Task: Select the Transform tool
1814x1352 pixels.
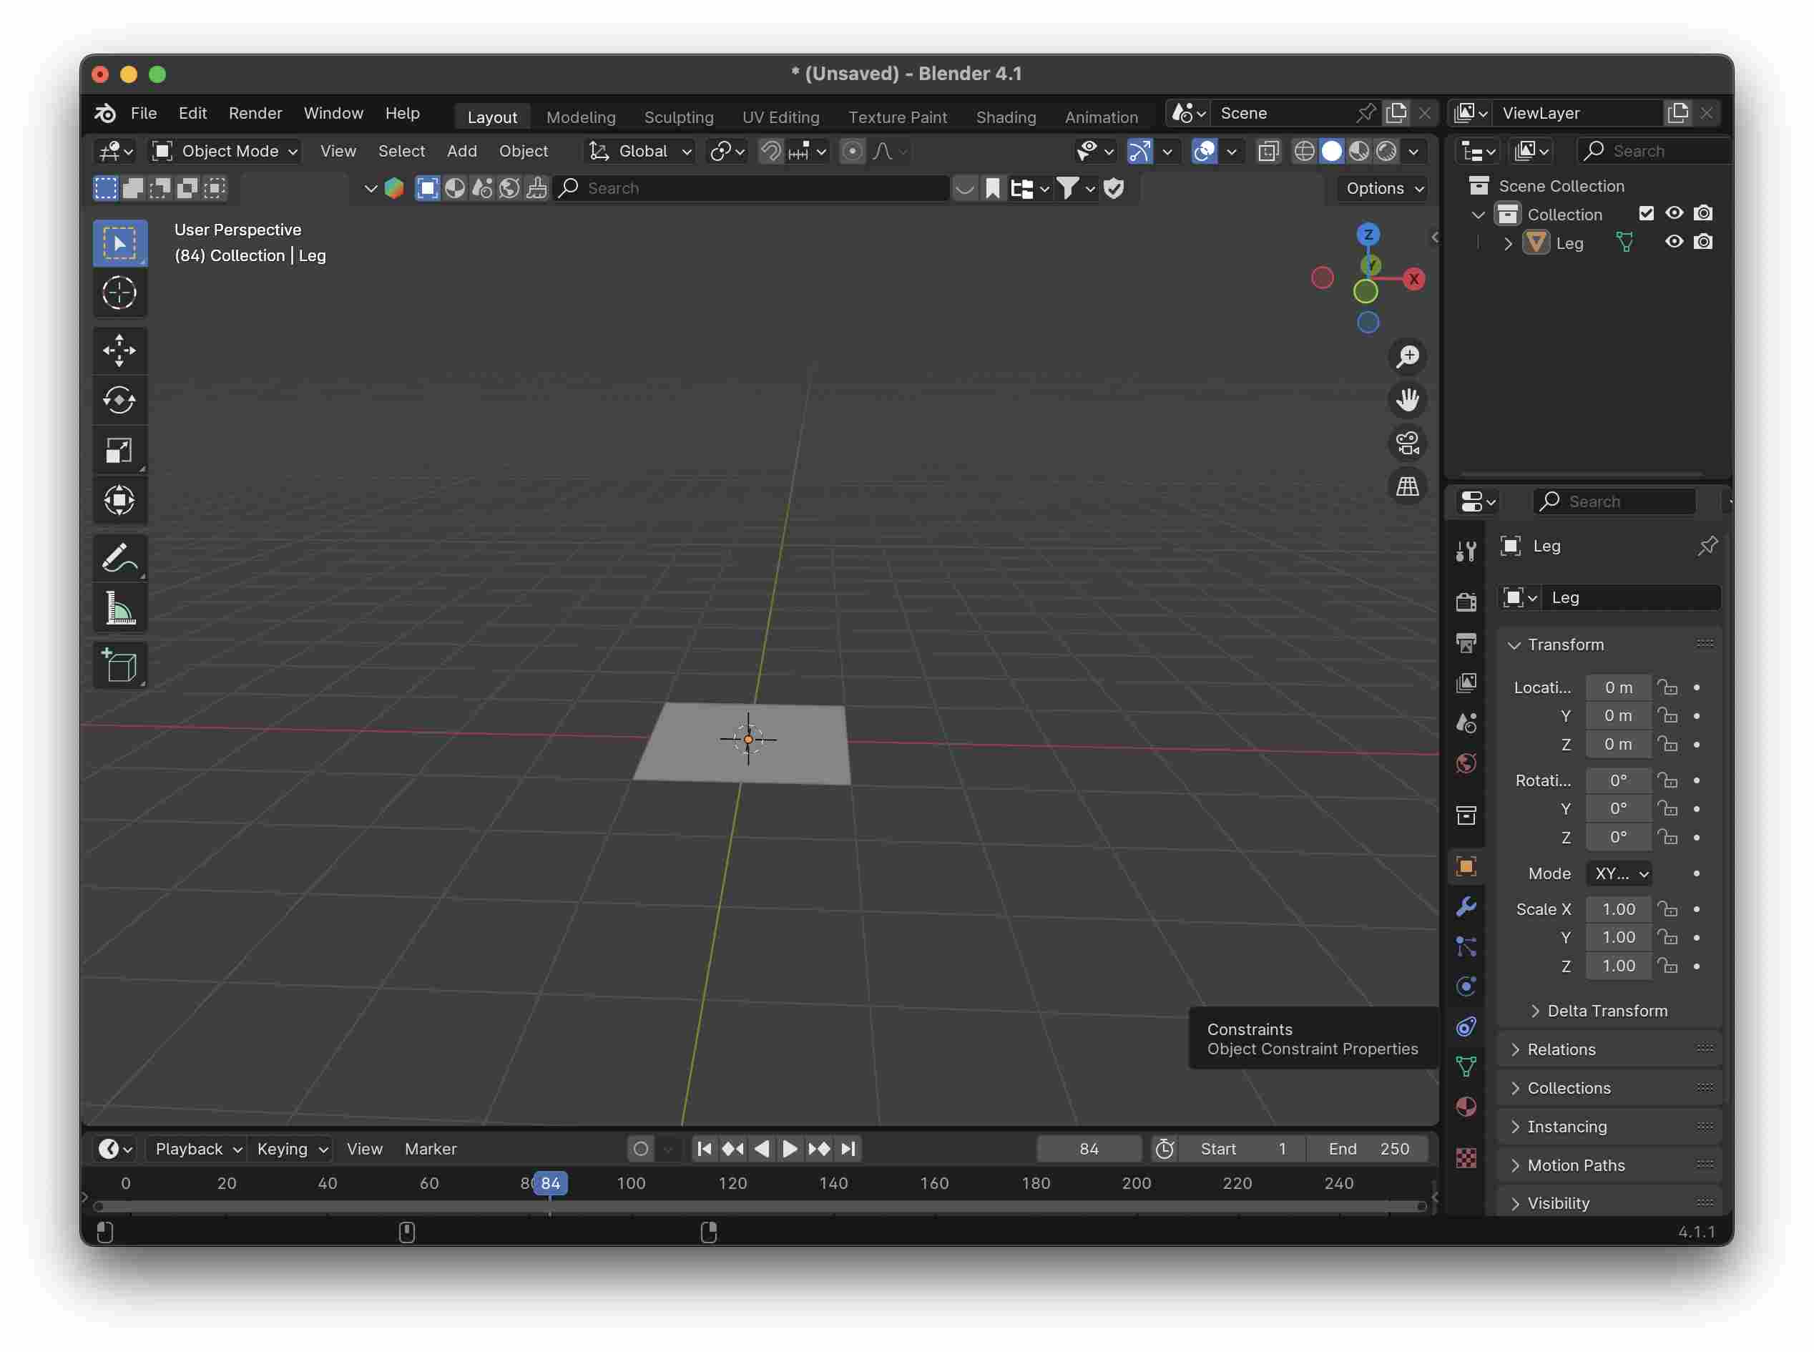Action: click(x=119, y=500)
